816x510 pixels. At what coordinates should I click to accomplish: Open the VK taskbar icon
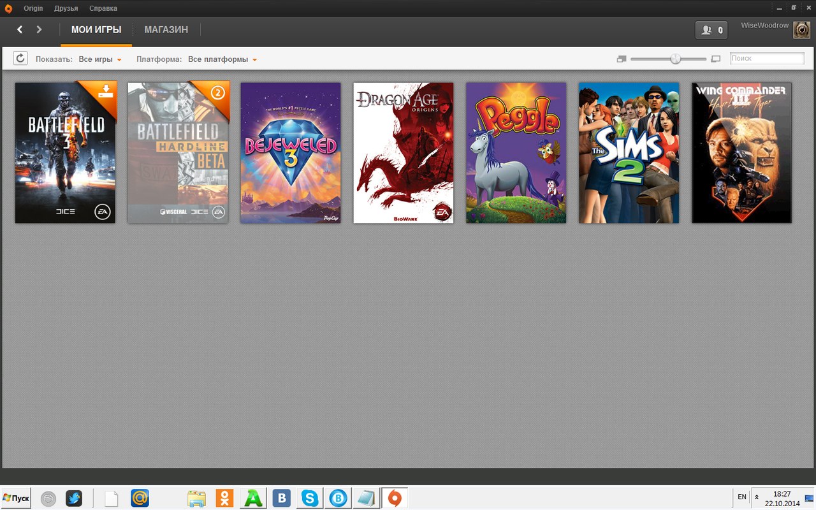point(282,498)
